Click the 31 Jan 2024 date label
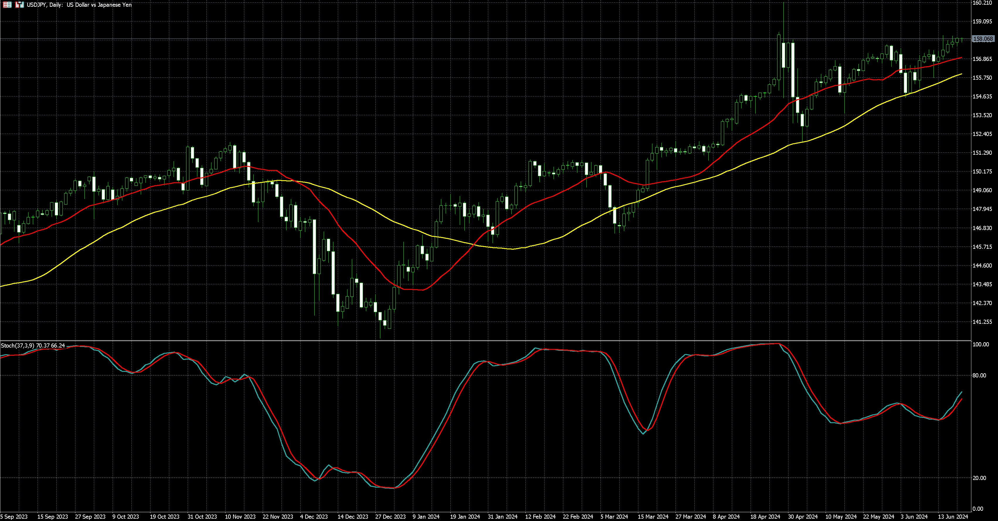998x521 pixels. pos(503,517)
